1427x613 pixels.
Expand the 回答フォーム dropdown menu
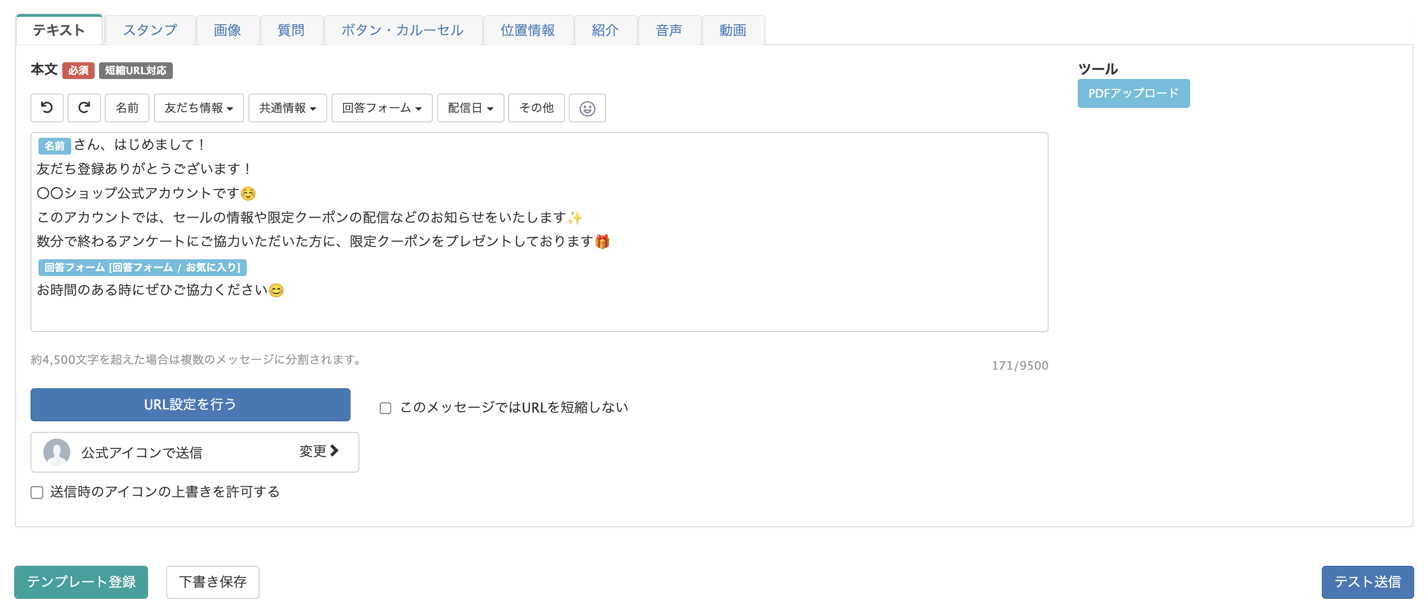click(x=381, y=108)
